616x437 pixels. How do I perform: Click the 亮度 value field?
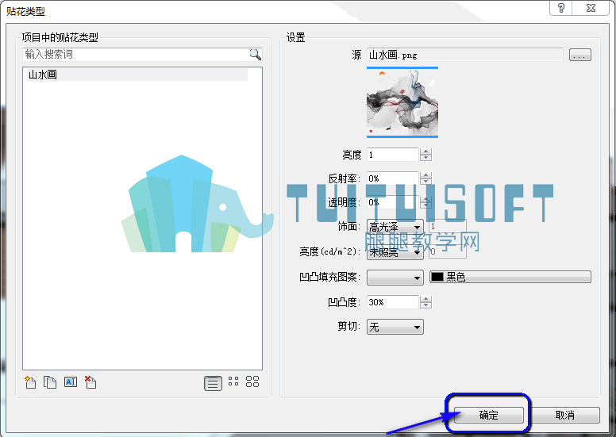[392, 155]
